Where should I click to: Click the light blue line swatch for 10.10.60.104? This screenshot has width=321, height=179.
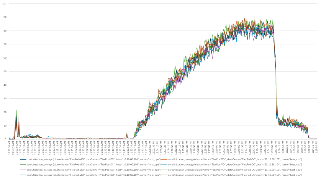164,165
